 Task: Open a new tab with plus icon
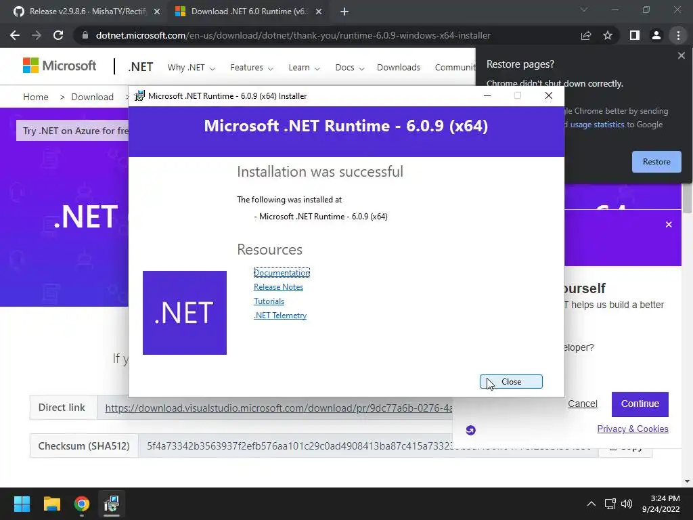click(x=344, y=12)
